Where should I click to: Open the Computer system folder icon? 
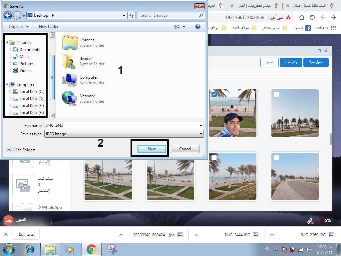point(70,80)
